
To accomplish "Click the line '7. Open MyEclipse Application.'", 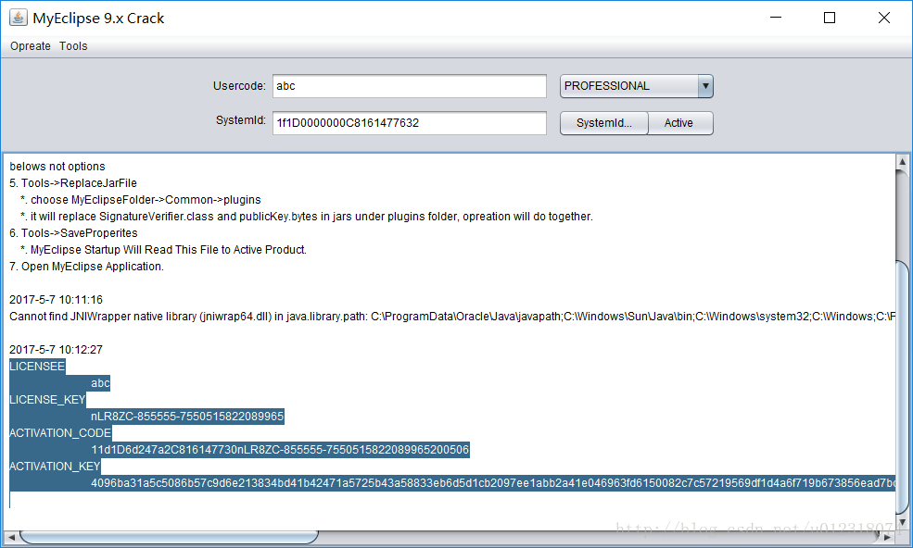I will (x=87, y=267).
